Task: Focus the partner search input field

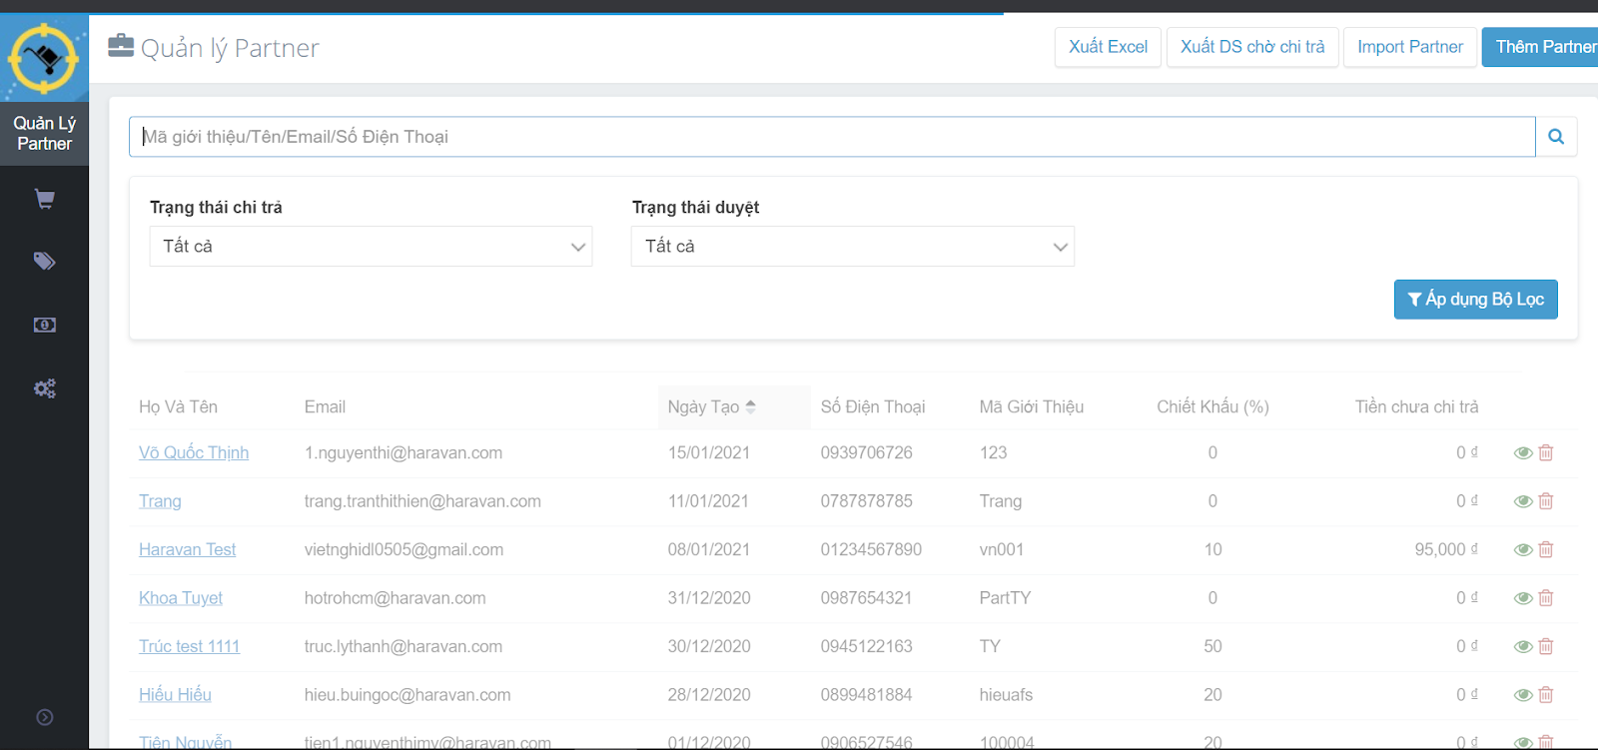Action: click(x=831, y=137)
